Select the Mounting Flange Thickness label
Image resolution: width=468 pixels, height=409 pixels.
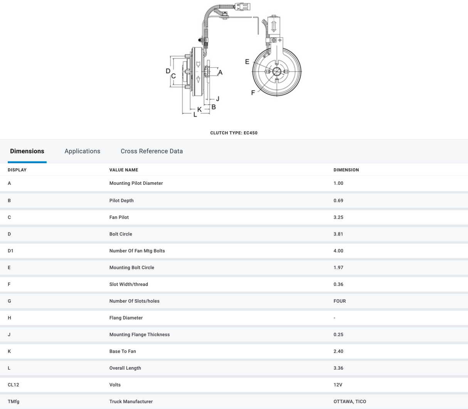pos(140,335)
